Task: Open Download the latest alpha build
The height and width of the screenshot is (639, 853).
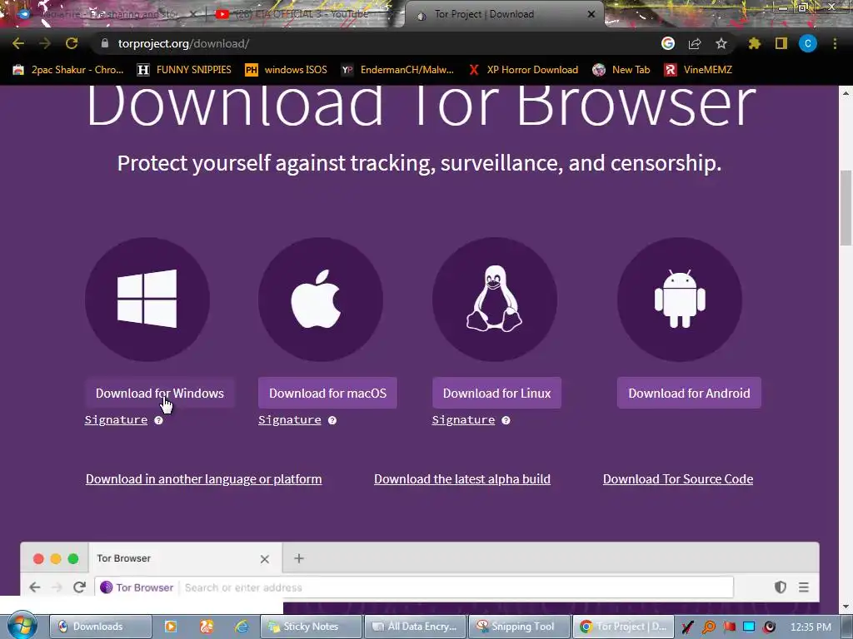Action: [461, 478]
